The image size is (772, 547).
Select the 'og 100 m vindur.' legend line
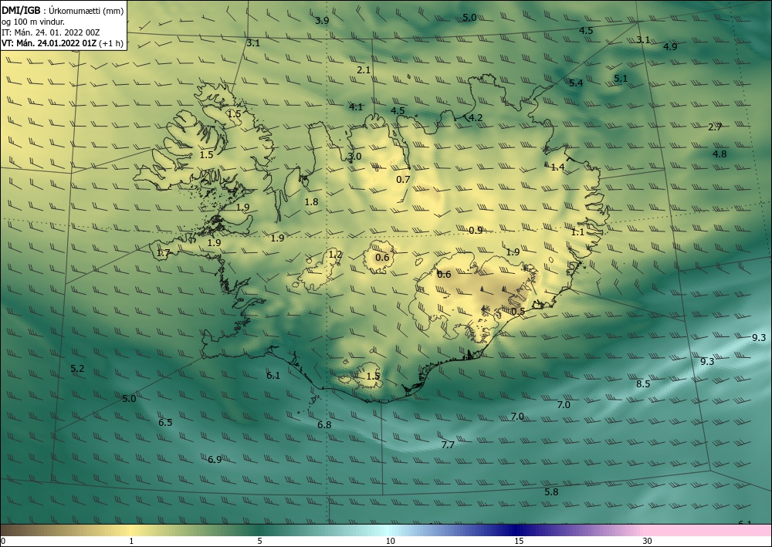coord(33,22)
